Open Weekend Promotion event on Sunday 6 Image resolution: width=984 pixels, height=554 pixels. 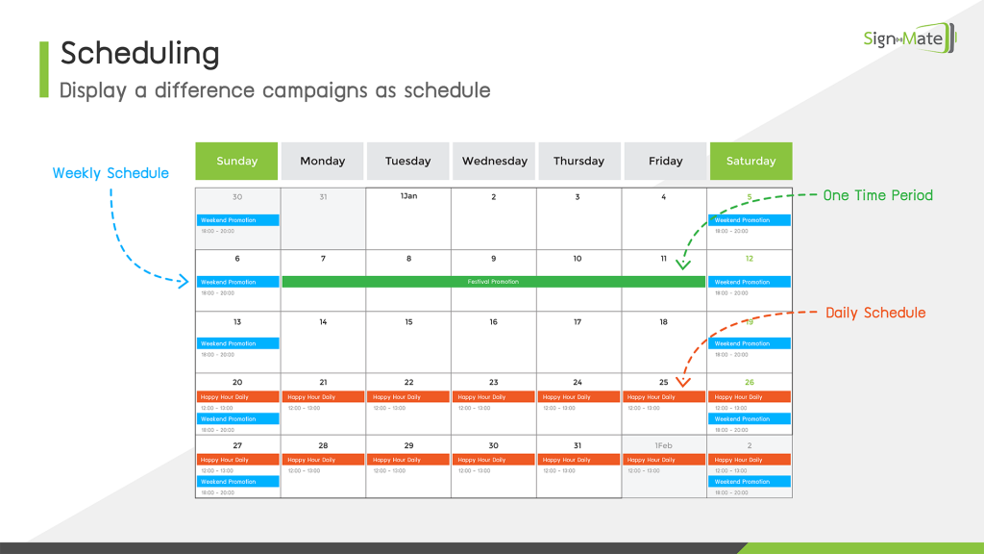pos(238,282)
